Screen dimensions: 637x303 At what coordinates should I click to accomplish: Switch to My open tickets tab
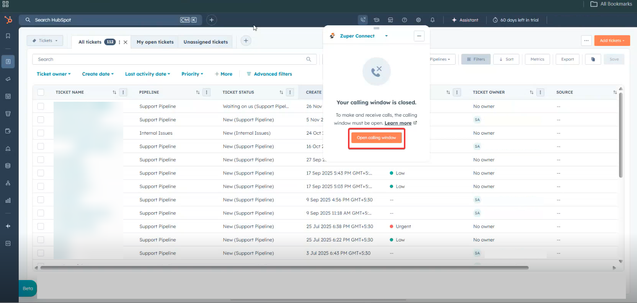coord(155,42)
